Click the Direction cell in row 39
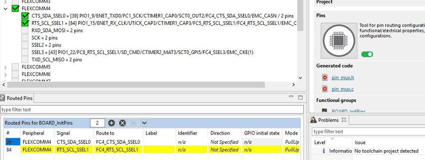This screenshot has width=425, height=160. pos(225,142)
